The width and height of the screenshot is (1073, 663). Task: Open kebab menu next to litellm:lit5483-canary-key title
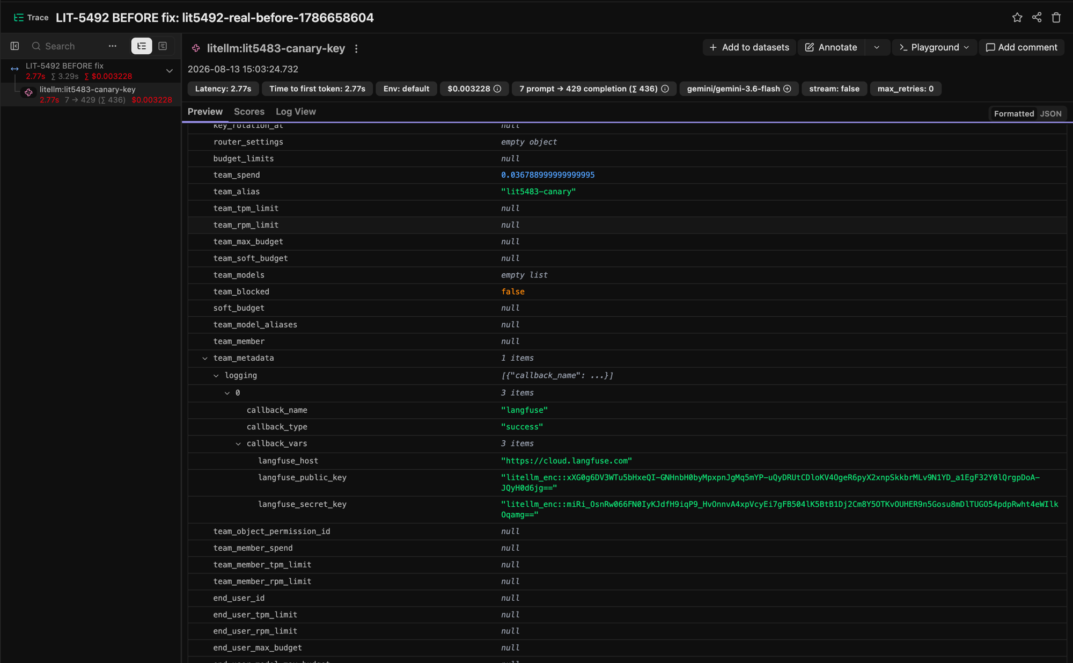coord(356,48)
